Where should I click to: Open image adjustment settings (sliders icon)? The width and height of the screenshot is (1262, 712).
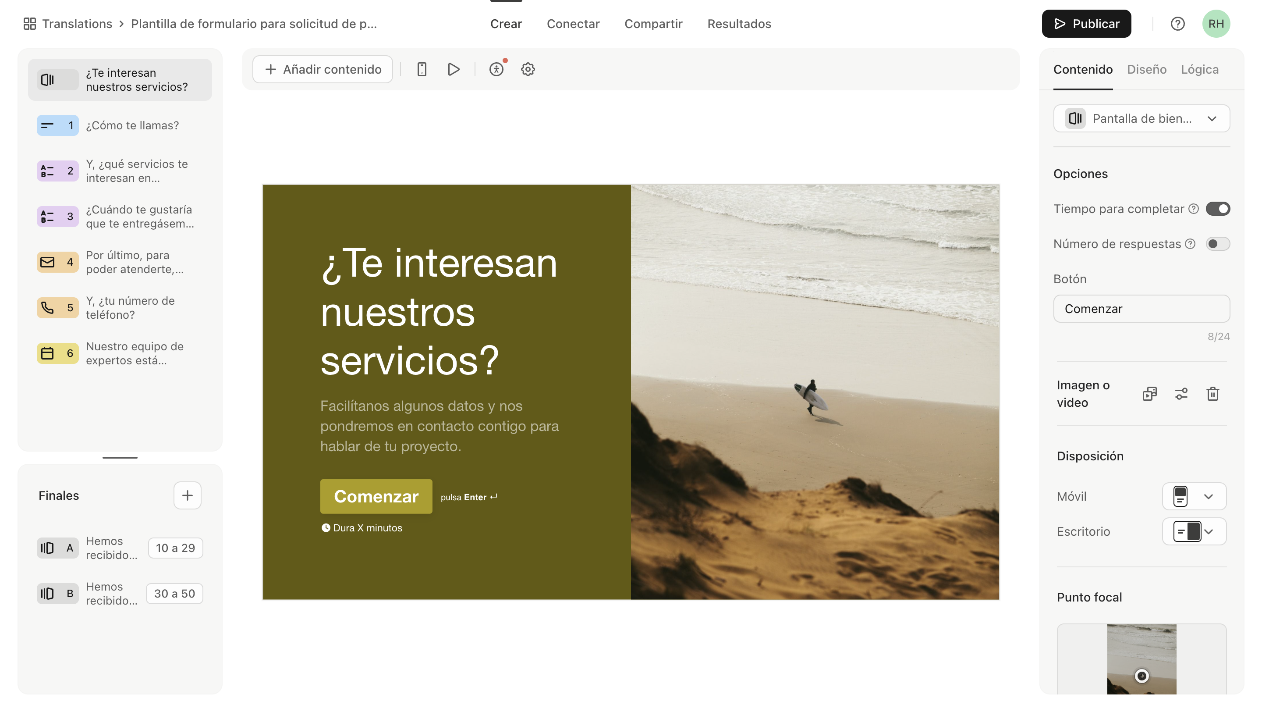tap(1181, 394)
